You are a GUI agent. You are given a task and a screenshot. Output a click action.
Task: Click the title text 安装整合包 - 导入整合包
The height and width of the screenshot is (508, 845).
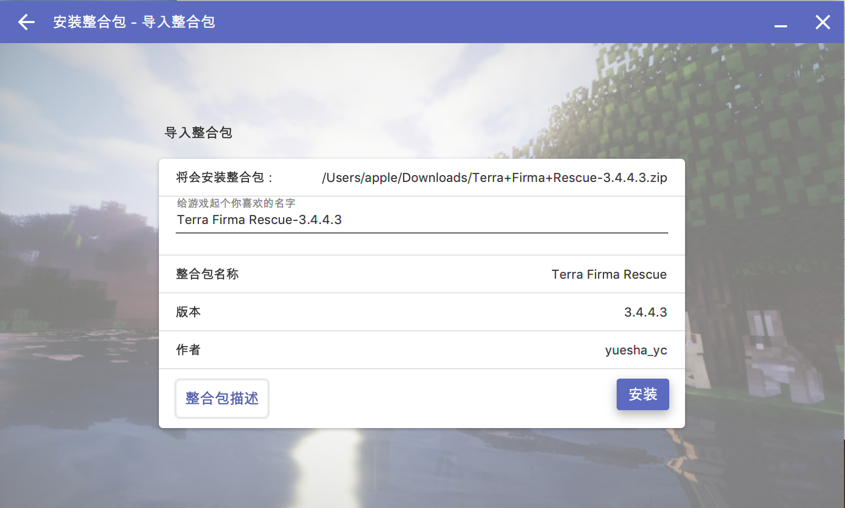134,22
